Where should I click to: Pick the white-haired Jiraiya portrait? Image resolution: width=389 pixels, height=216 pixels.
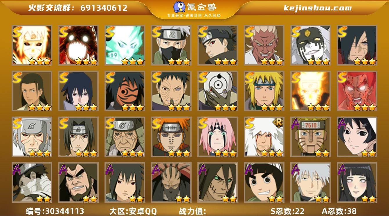pyautogui.click(x=264, y=137)
